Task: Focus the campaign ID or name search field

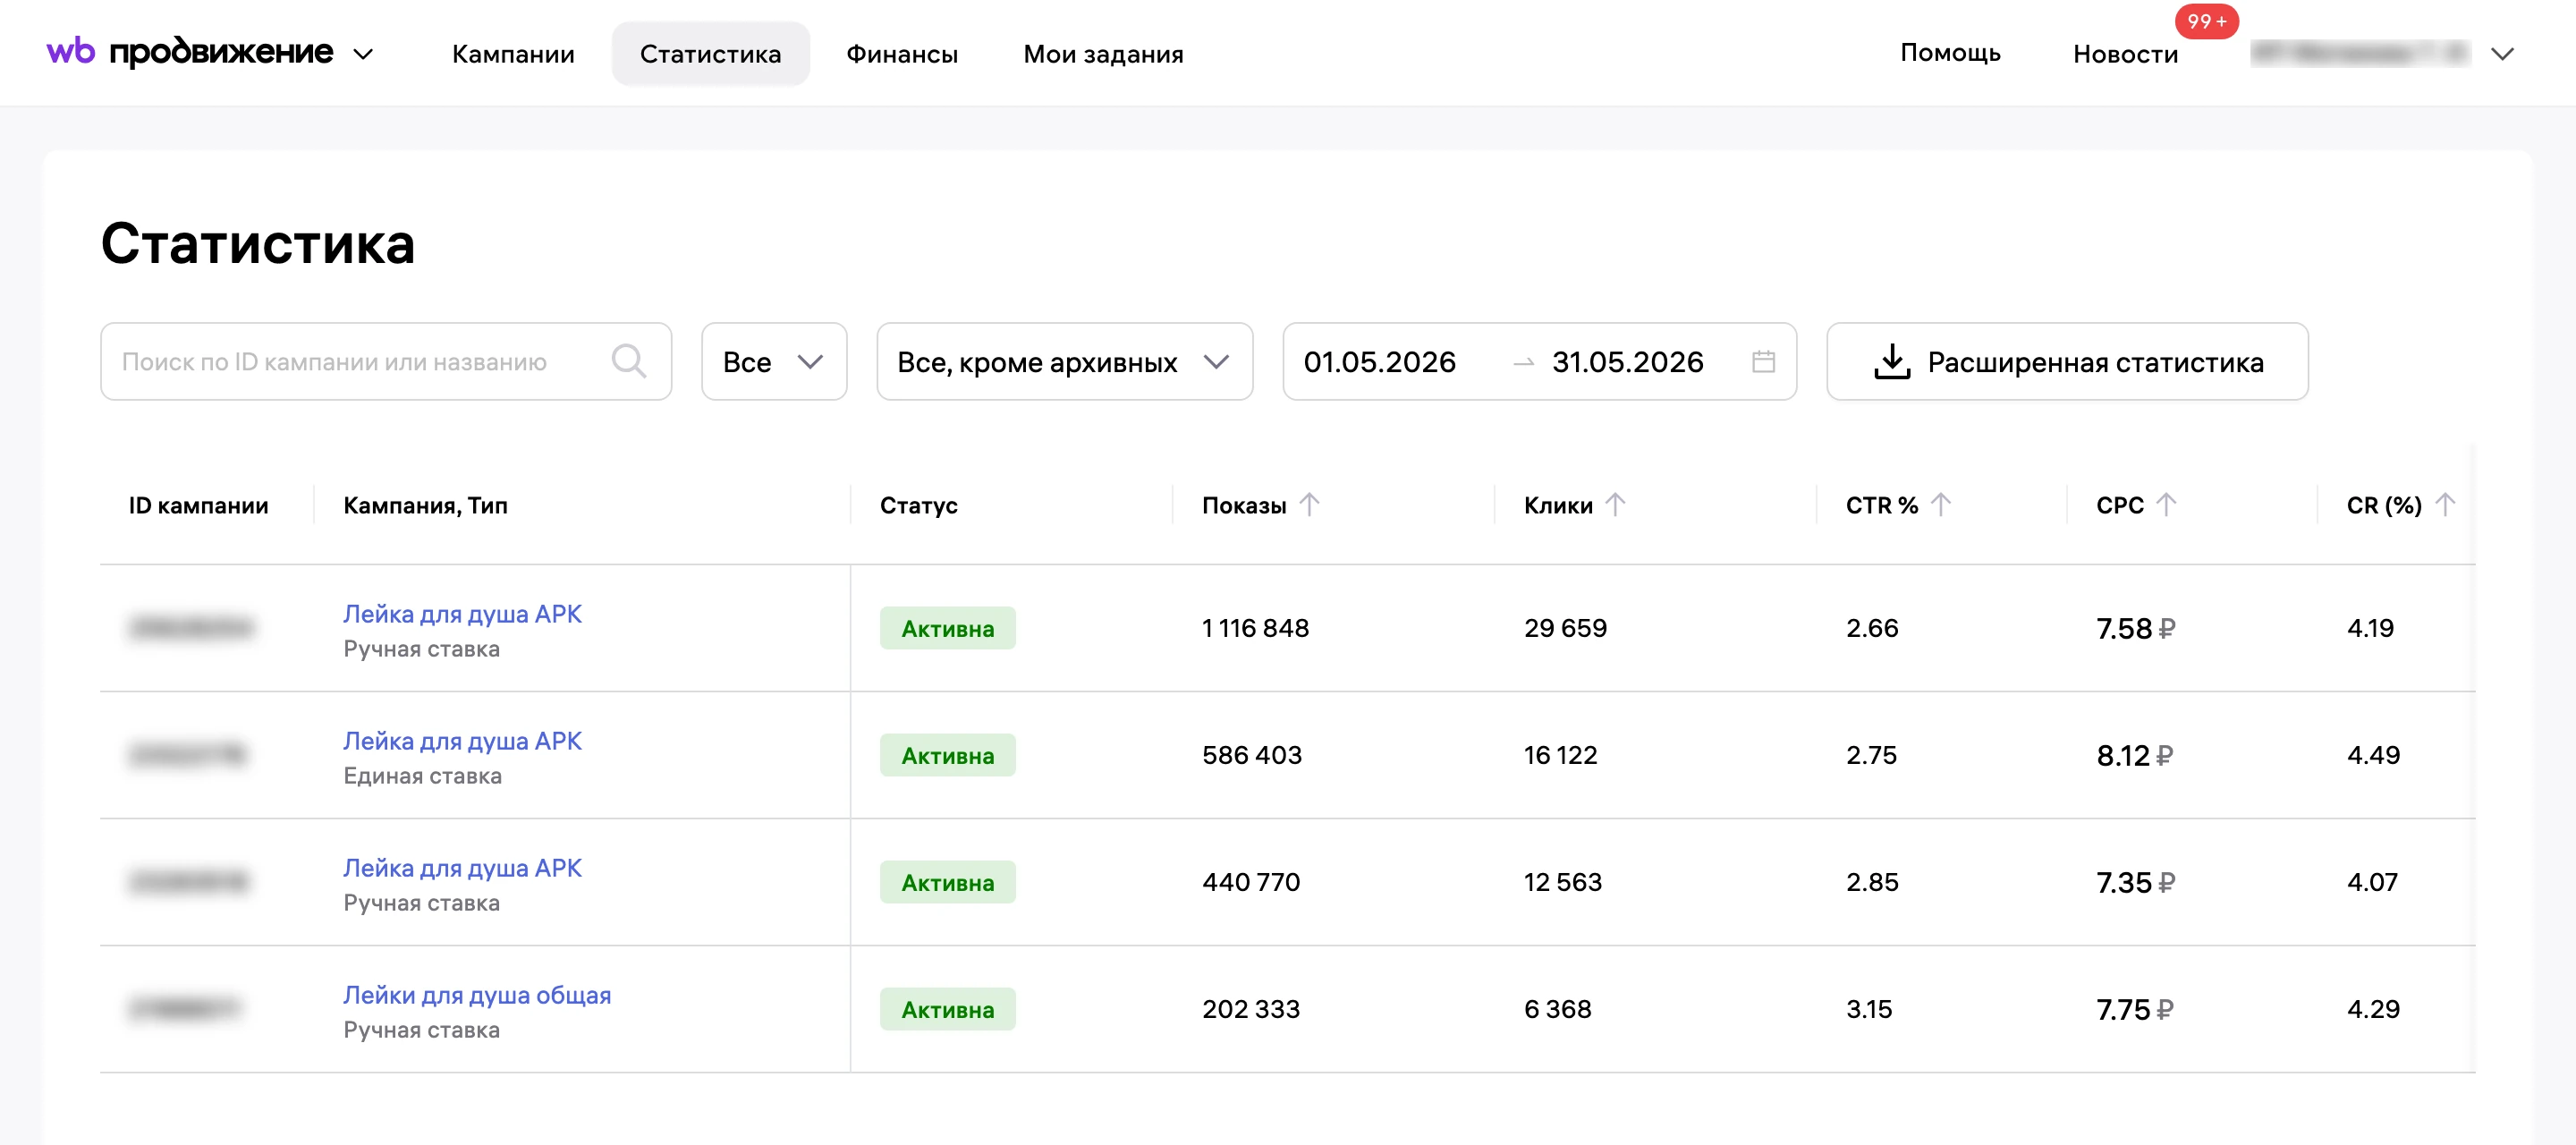Action: coord(386,361)
